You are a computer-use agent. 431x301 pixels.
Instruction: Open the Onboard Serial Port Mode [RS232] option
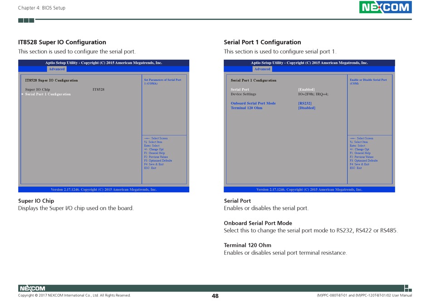click(x=305, y=103)
